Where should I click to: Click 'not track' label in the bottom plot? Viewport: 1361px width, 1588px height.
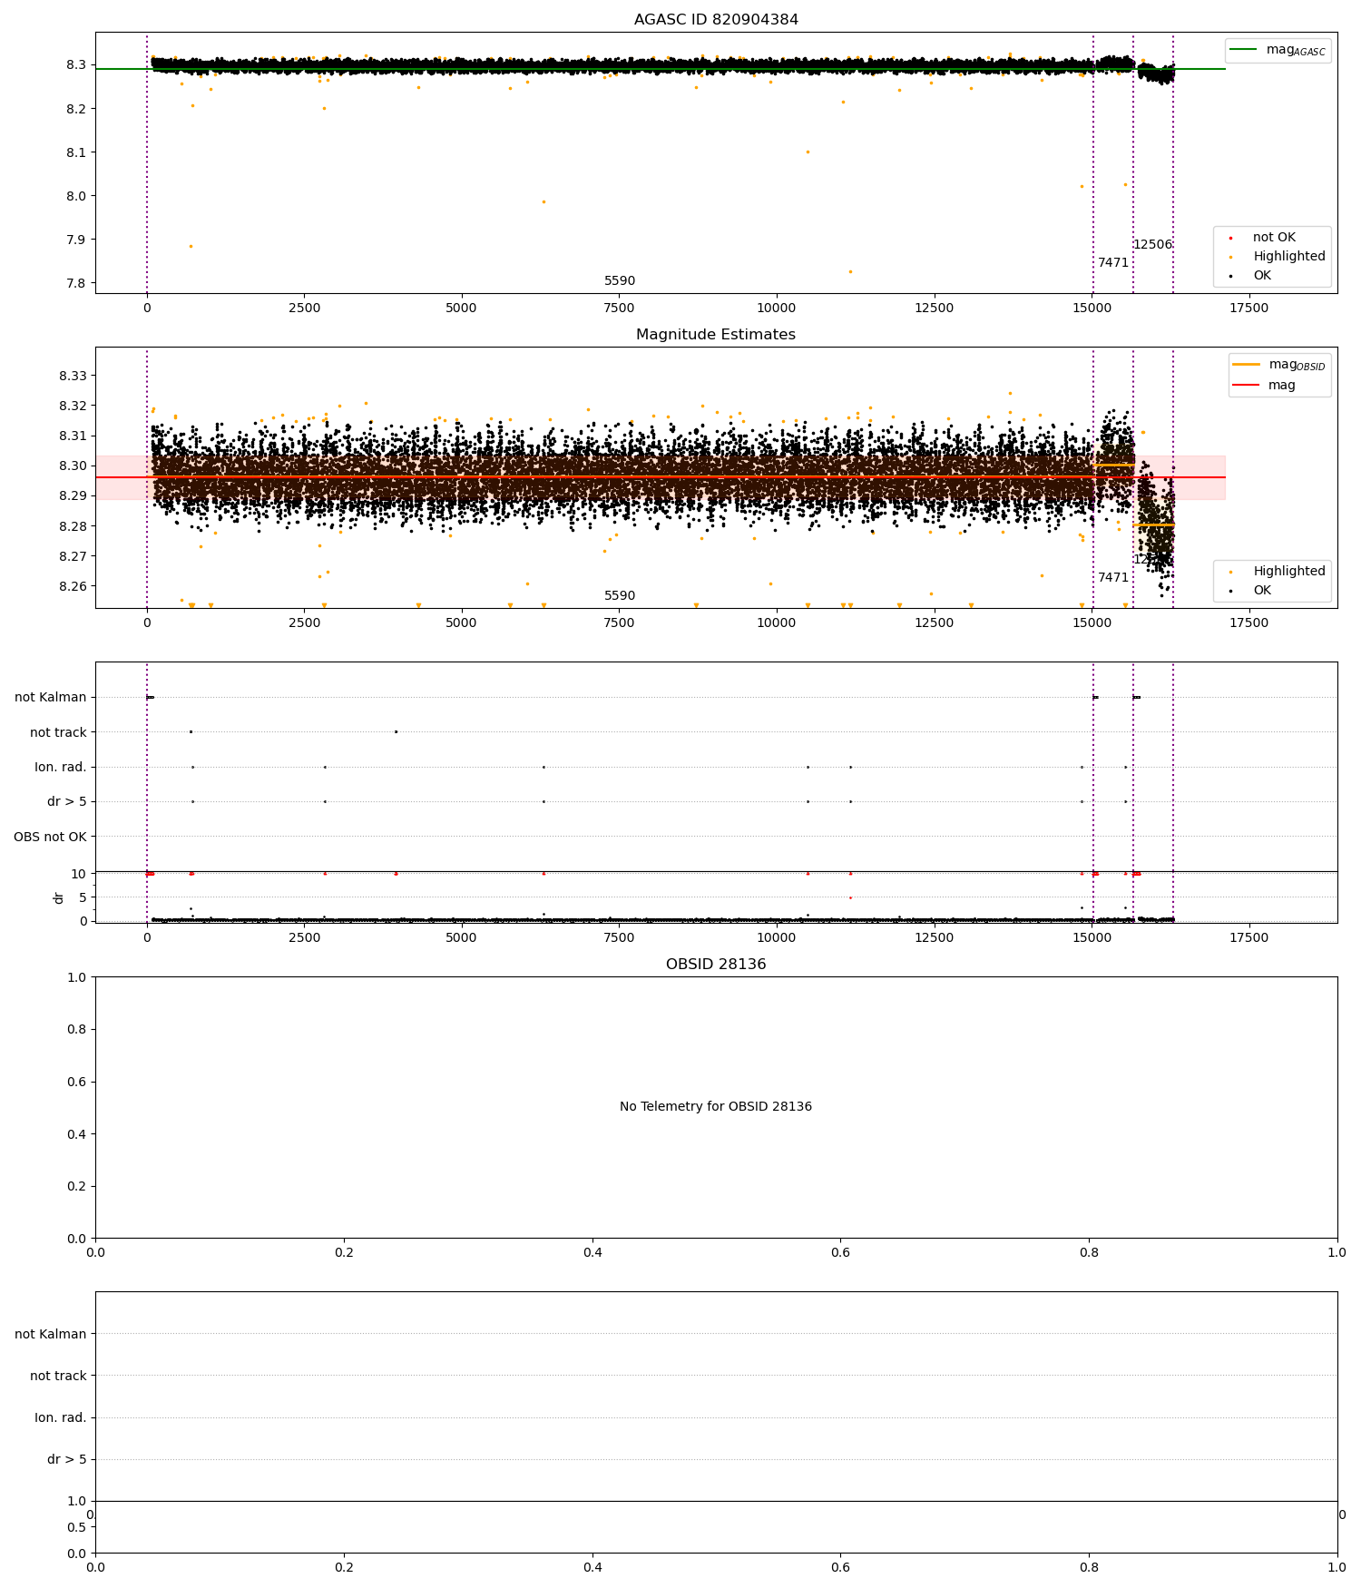click(x=58, y=1377)
